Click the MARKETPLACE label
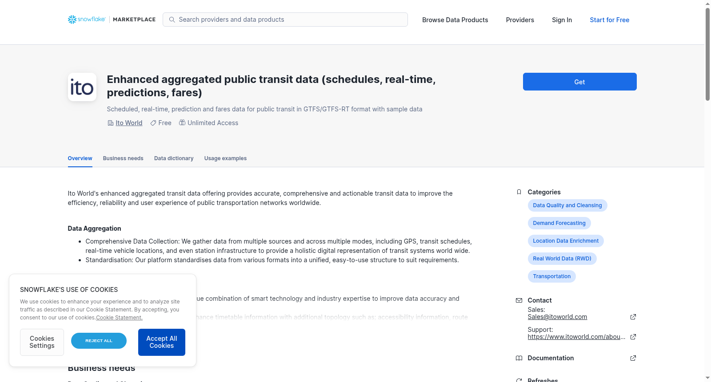711x382 pixels. [x=134, y=20]
